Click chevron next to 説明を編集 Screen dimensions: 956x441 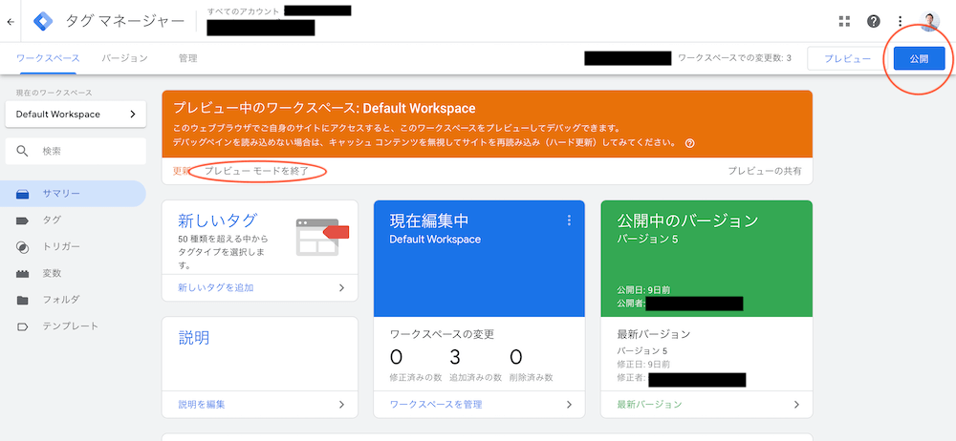(x=341, y=405)
